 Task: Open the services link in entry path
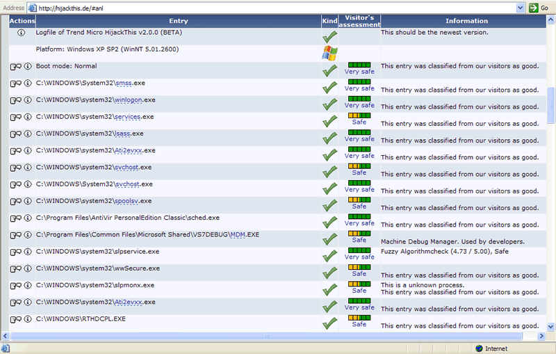coord(128,117)
